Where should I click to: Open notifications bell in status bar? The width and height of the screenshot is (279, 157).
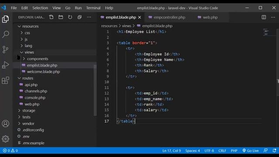pos(274,150)
